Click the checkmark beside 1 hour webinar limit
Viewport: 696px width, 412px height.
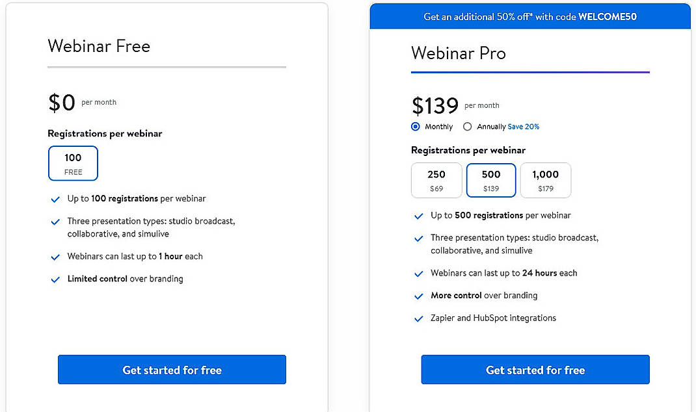point(55,257)
